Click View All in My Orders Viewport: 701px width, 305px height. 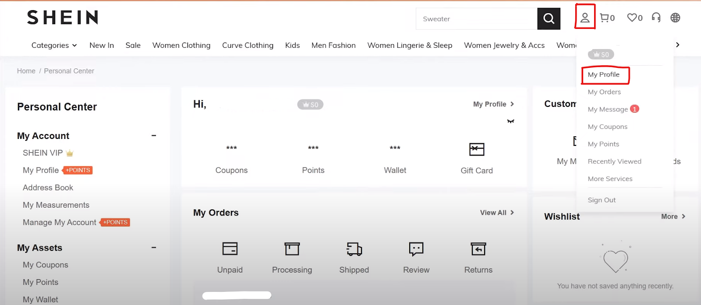[497, 213]
